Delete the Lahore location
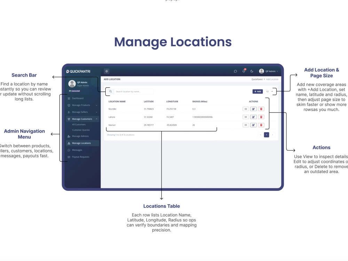The height and width of the screenshot is (261, 348). pyautogui.click(x=261, y=117)
